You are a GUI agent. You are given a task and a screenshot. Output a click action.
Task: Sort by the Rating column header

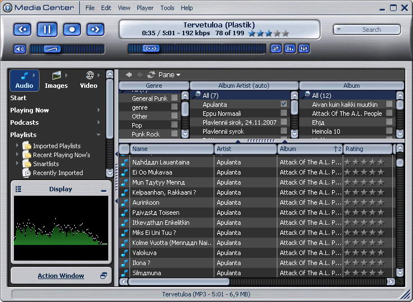(368, 149)
